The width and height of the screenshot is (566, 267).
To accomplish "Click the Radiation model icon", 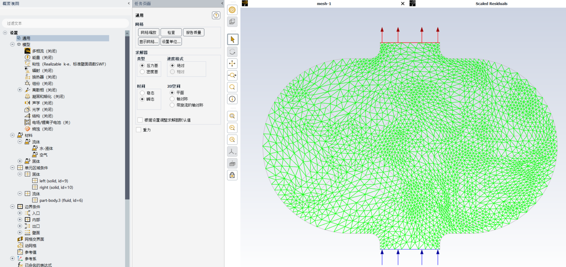I will click(x=27, y=70).
